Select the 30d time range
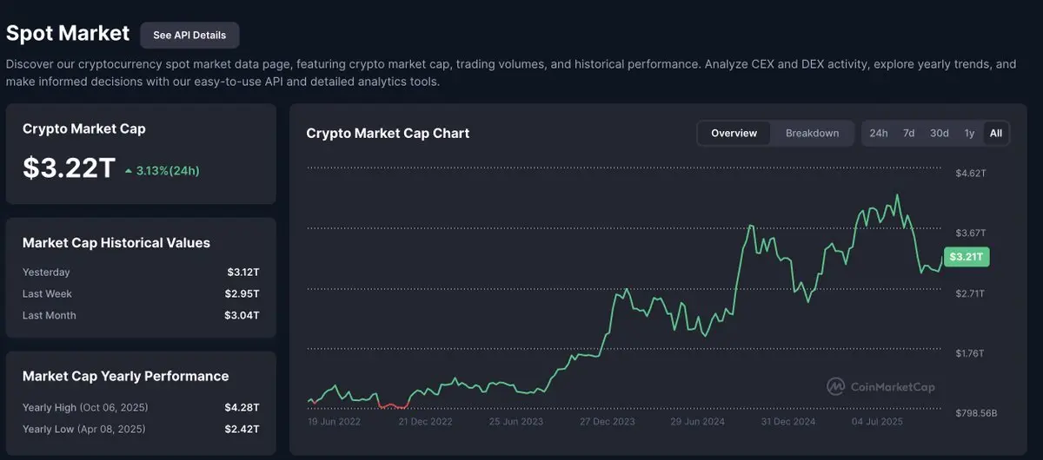The height and width of the screenshot is (460, 1043). (939, 133)
